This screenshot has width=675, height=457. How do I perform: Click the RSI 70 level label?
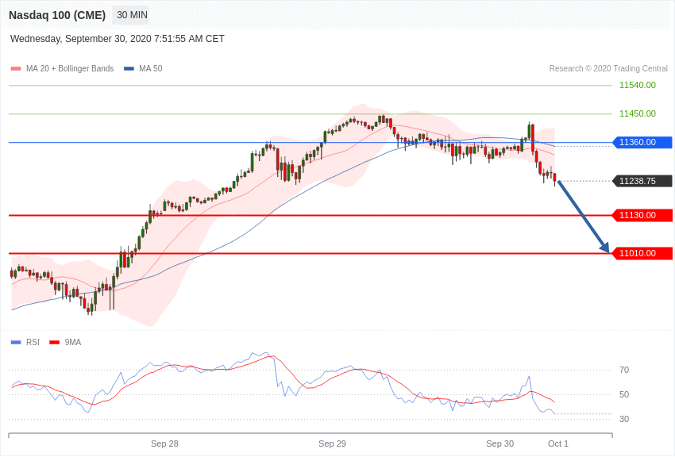click(x=624, y=370)
